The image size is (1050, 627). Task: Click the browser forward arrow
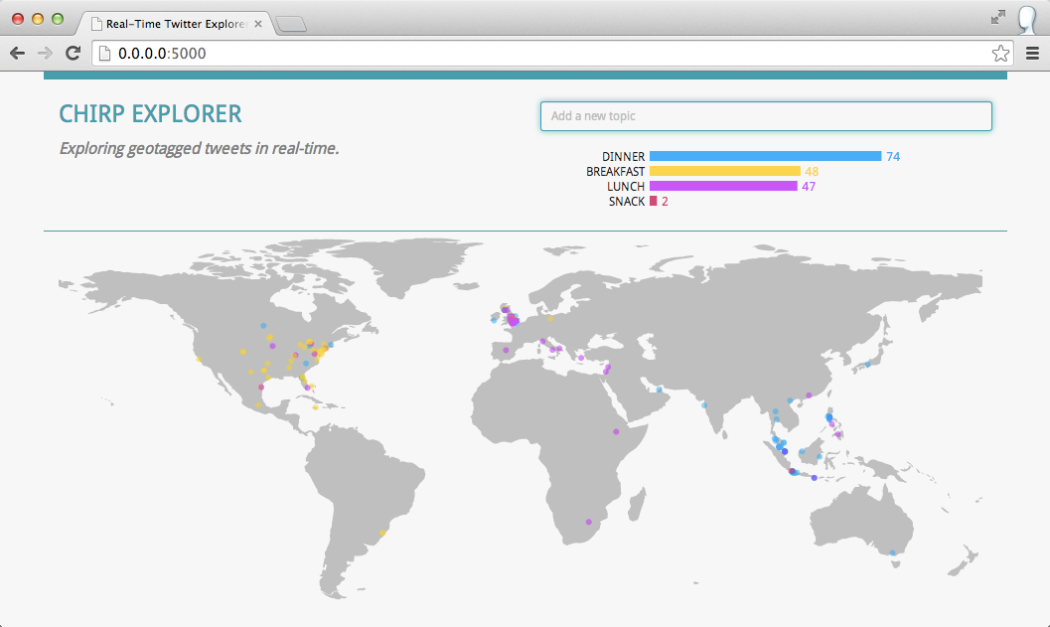pos(45,53)
